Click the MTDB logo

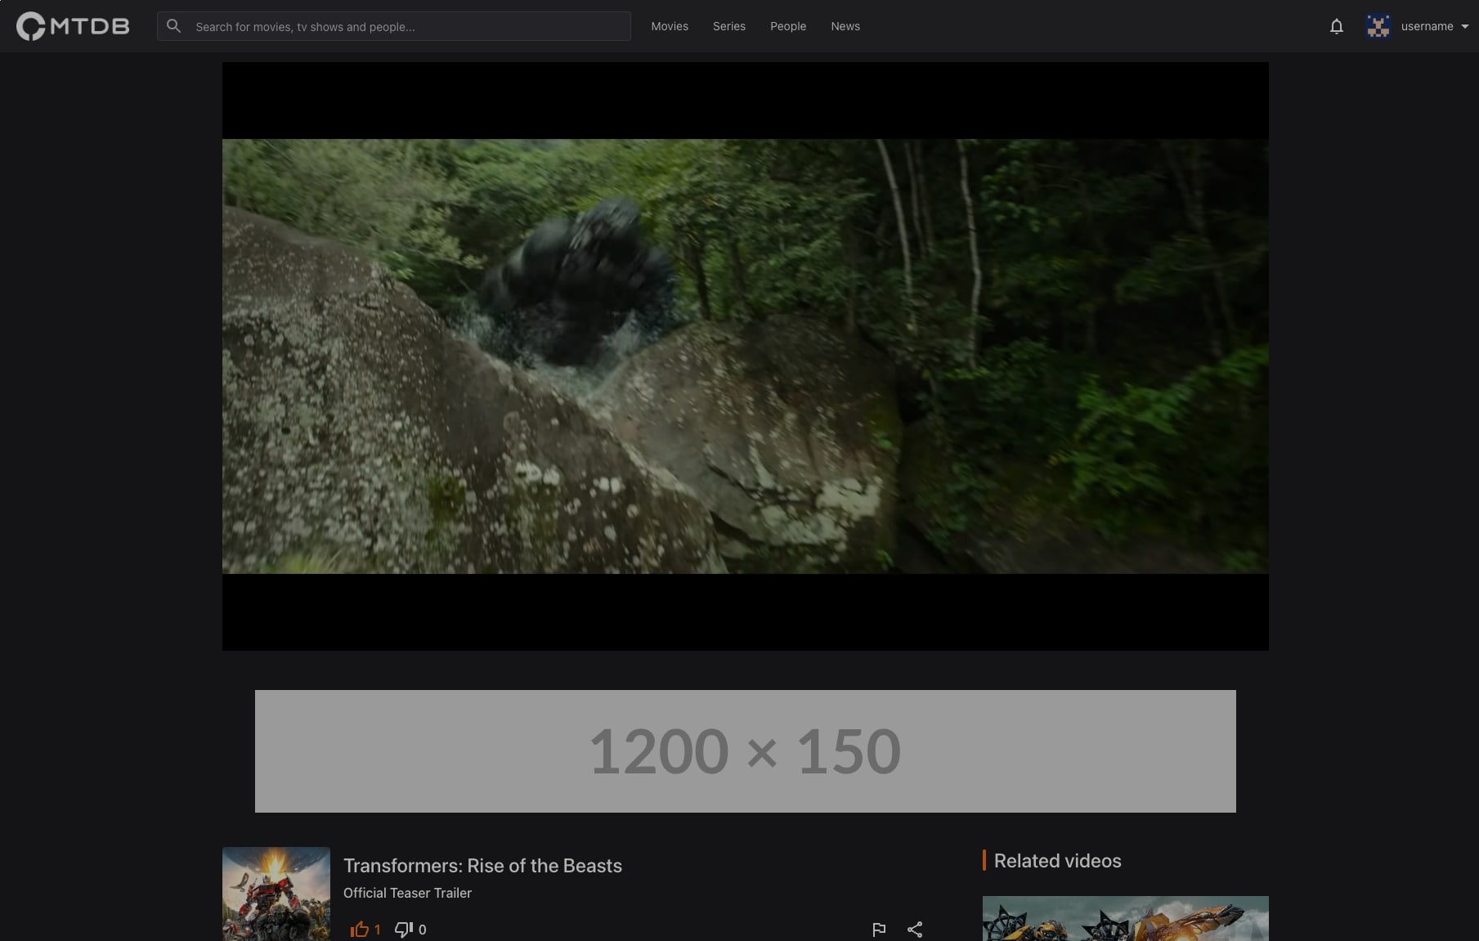(73, 26)
